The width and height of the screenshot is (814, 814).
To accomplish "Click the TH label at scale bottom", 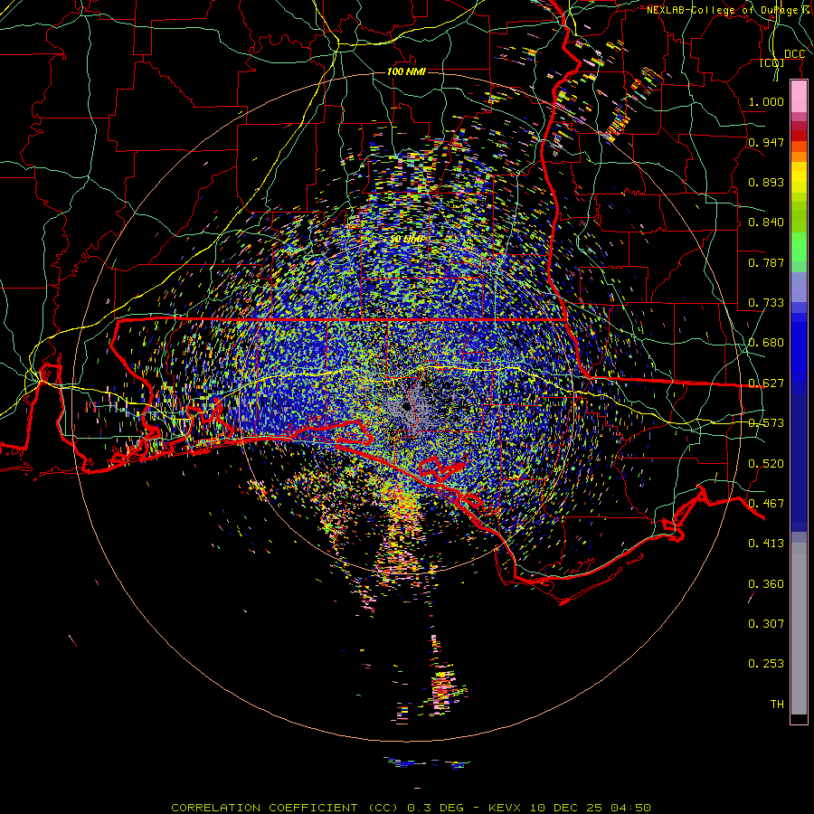I will 777,705.
